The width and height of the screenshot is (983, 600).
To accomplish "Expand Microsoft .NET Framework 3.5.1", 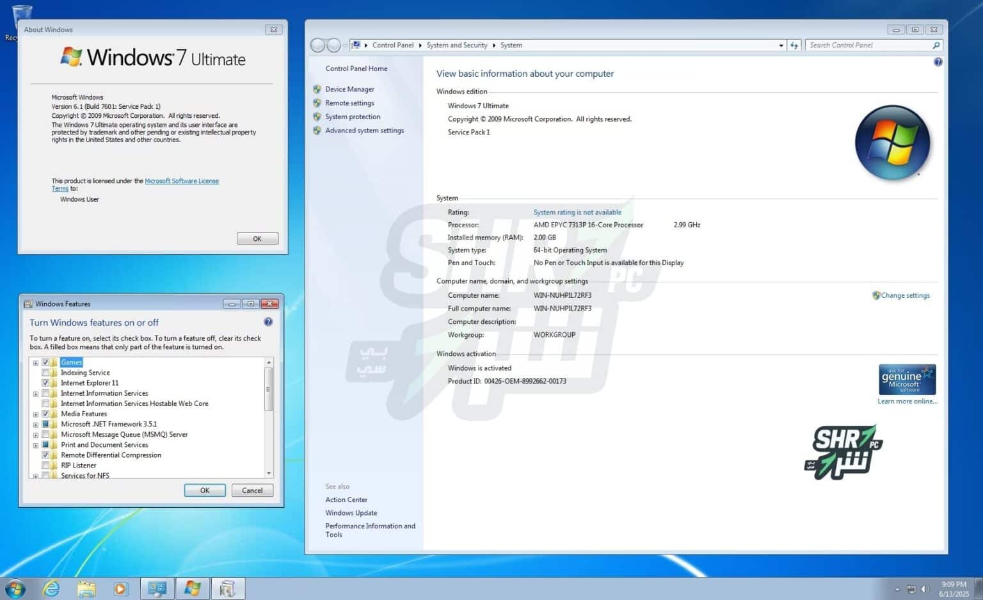I will (35, 424).
